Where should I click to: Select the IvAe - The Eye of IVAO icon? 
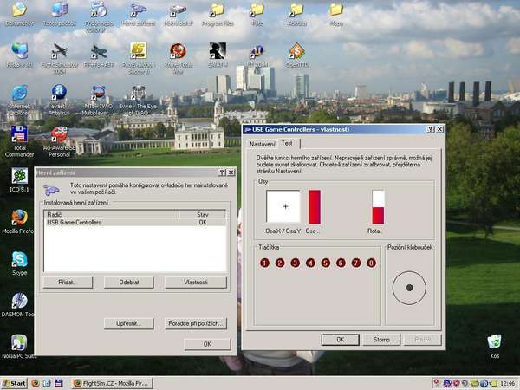coord(139,100)
